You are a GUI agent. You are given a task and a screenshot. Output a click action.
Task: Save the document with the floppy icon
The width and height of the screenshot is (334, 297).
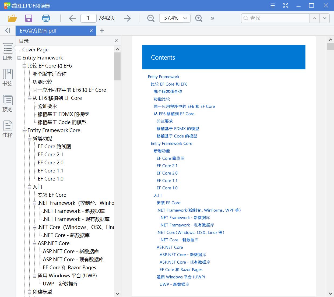29,18
